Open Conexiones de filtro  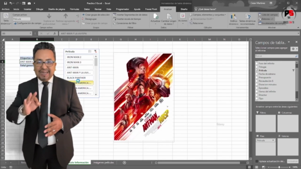click(x=125, y=23)
